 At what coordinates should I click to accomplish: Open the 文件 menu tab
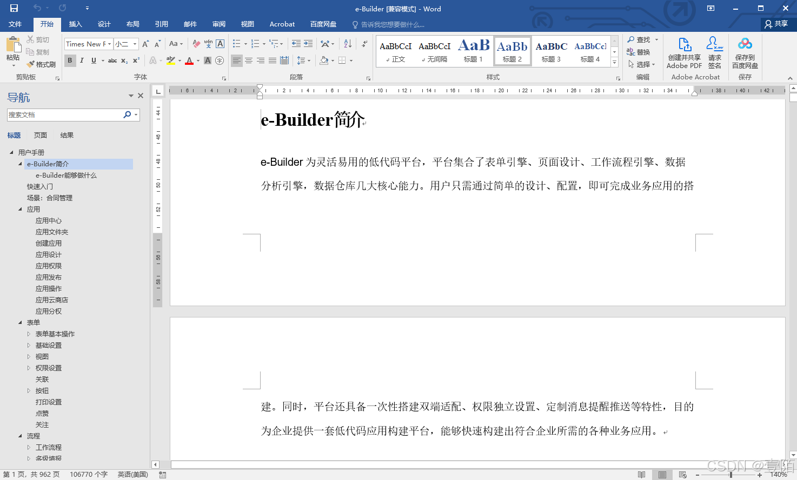(x=15, y=24)
